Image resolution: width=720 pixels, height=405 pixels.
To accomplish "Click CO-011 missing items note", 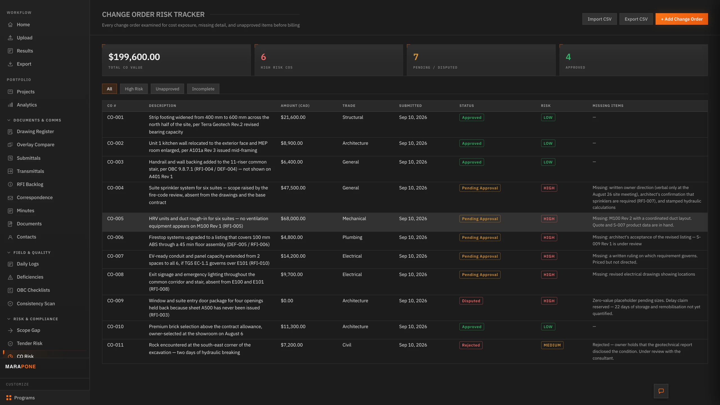I will point(642,352).
